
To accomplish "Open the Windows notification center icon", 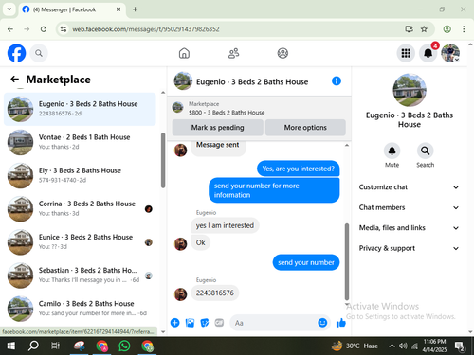I will click(x=459, y=346).
